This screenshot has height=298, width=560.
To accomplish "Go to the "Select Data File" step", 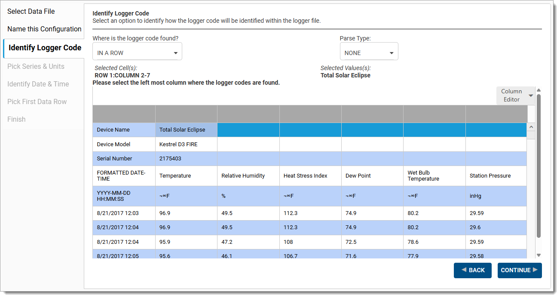I will pos(31,11).
